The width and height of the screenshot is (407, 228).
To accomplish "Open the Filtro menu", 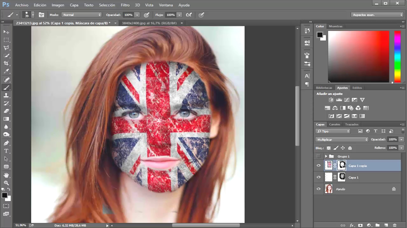I will [x=125, y=5].
